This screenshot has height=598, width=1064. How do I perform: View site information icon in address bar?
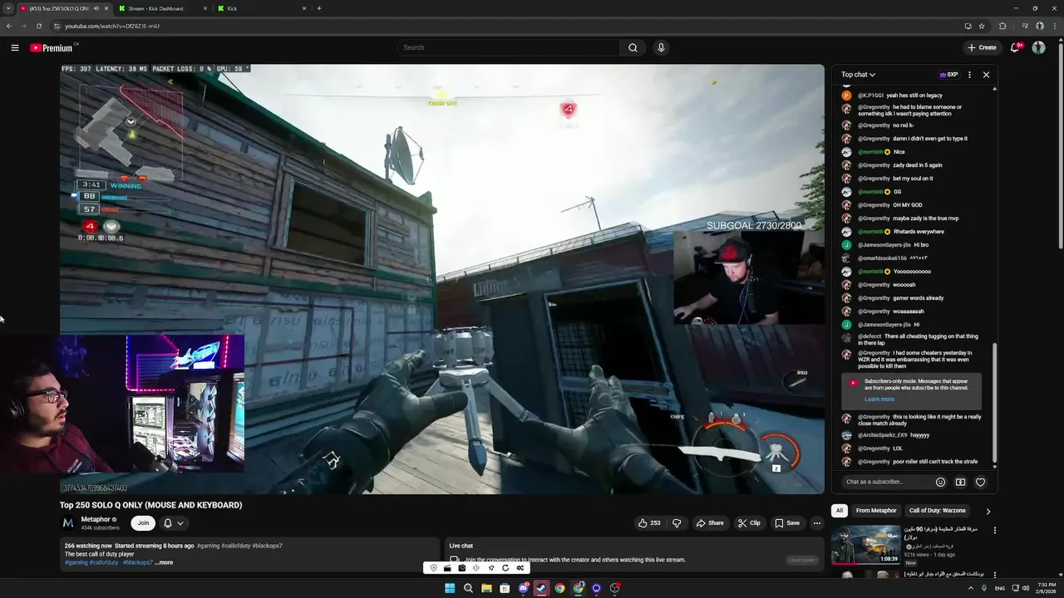(x=57, y=26)
